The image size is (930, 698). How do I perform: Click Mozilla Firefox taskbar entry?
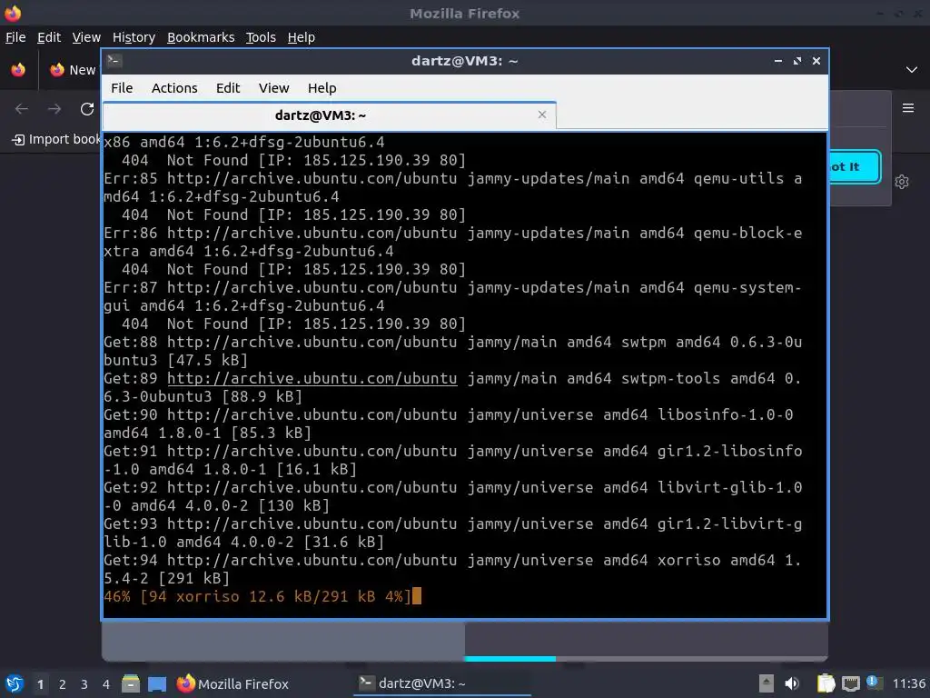coord(232,683)
